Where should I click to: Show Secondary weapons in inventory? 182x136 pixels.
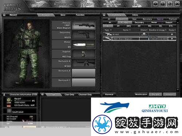[x=139, y=22]
